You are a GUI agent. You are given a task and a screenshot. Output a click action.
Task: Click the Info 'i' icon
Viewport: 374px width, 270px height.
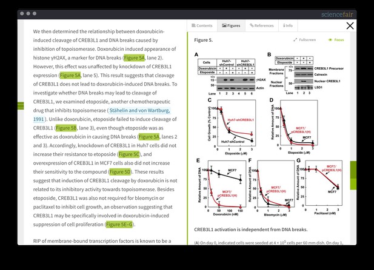click(284, 25)
